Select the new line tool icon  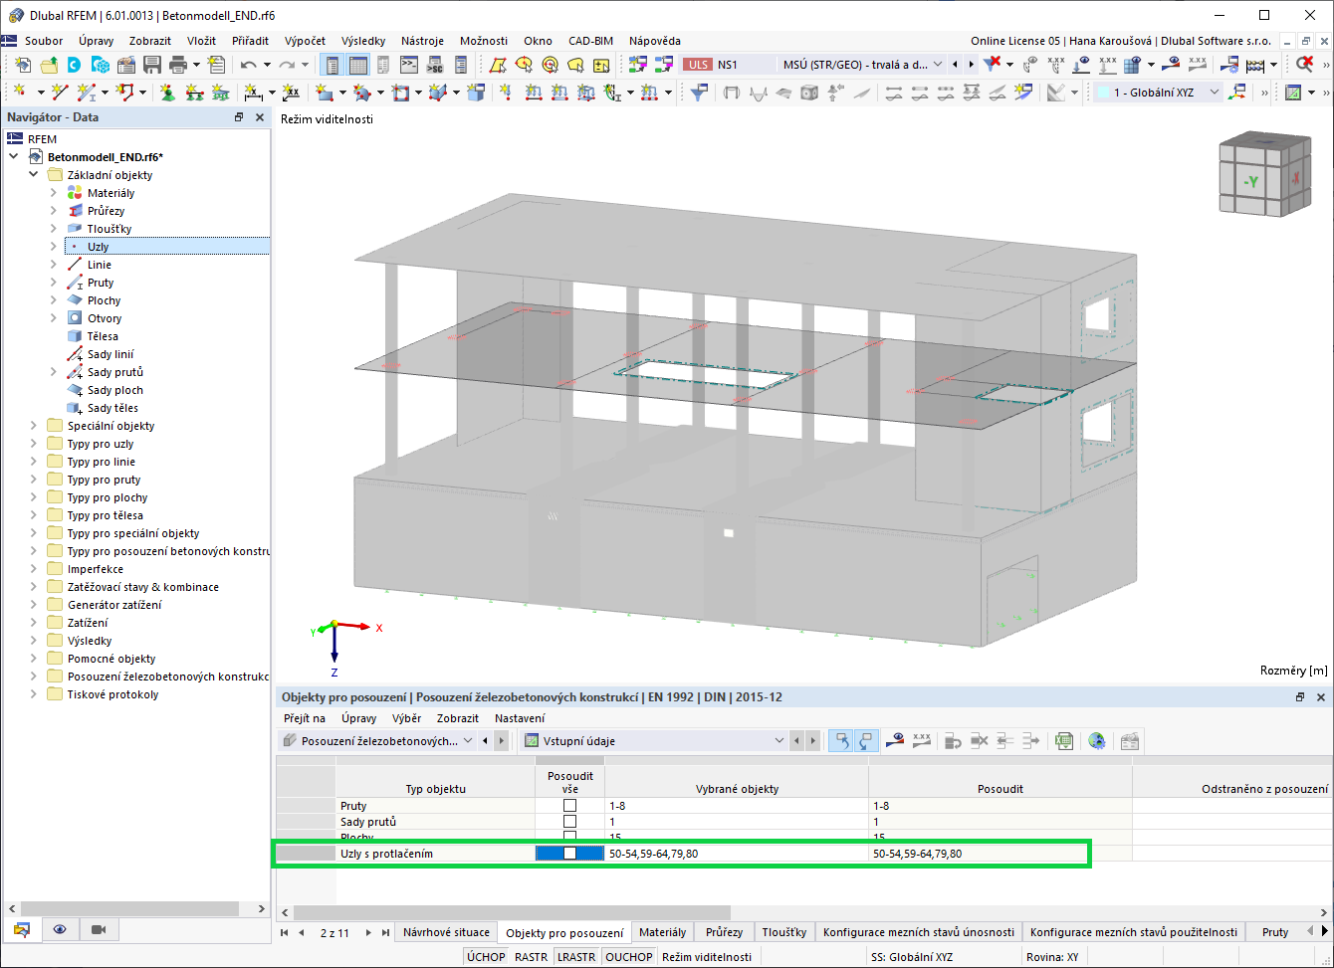pos(60,93)
